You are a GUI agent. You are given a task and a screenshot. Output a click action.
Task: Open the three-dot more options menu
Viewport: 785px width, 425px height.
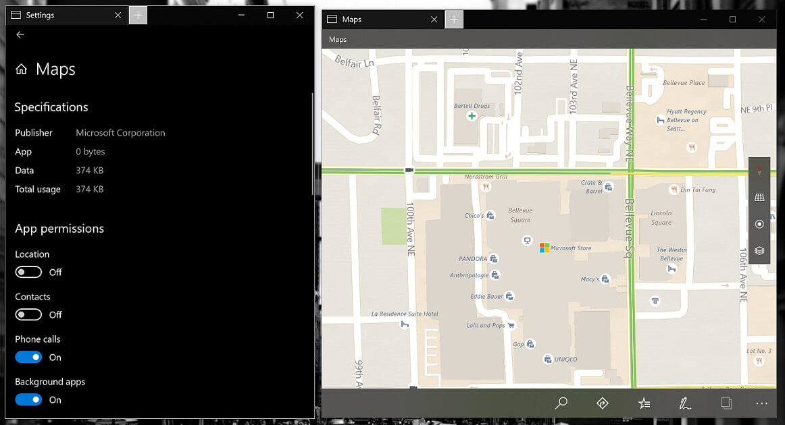pos(761,403)
